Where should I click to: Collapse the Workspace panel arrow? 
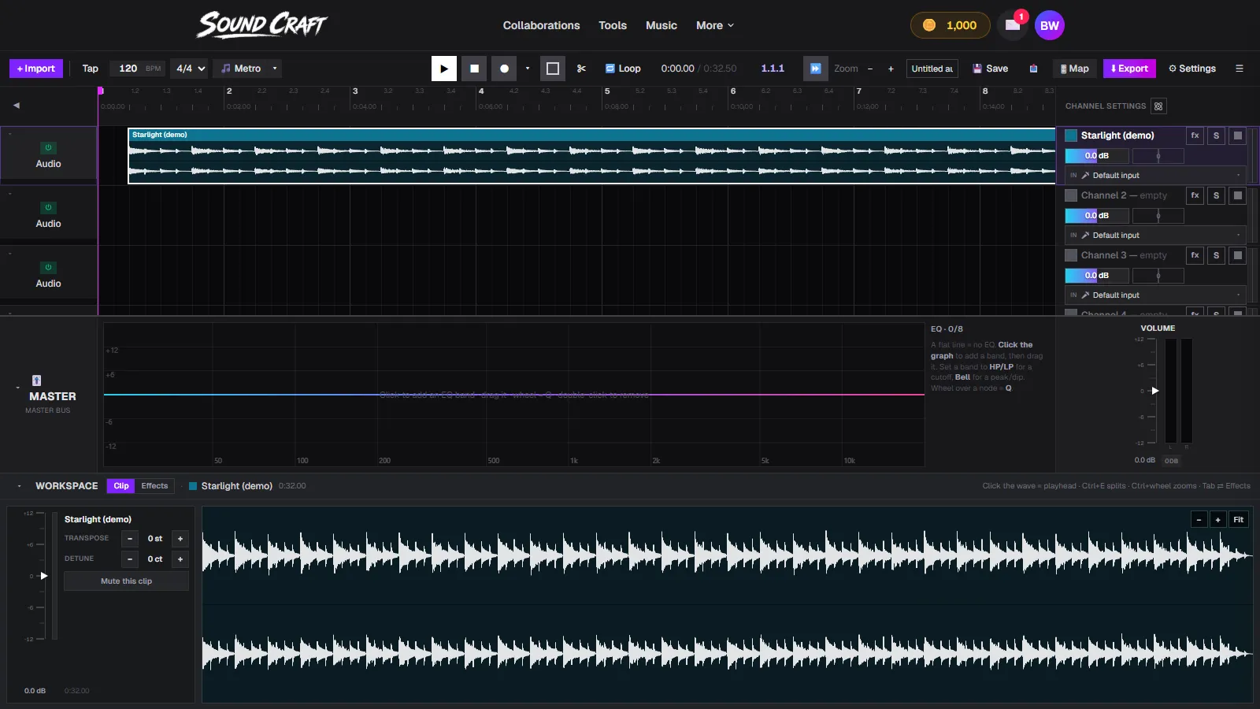pos(19,486)
